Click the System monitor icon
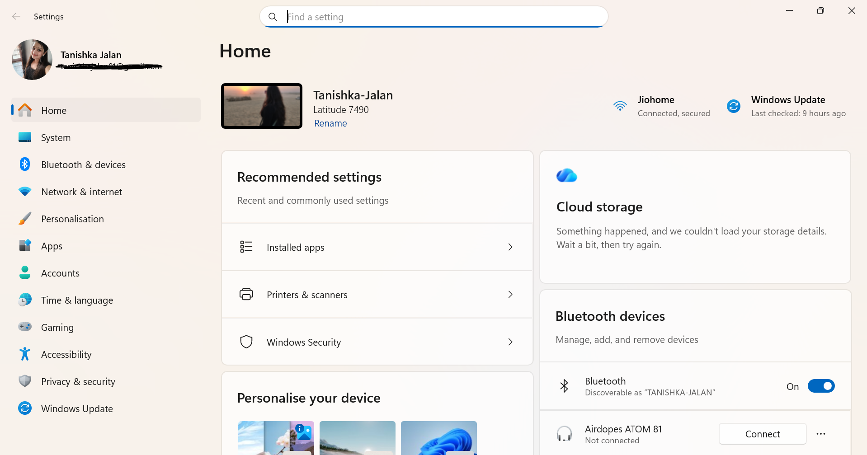This screenshot has height=455, width=867. coord(25,137)
